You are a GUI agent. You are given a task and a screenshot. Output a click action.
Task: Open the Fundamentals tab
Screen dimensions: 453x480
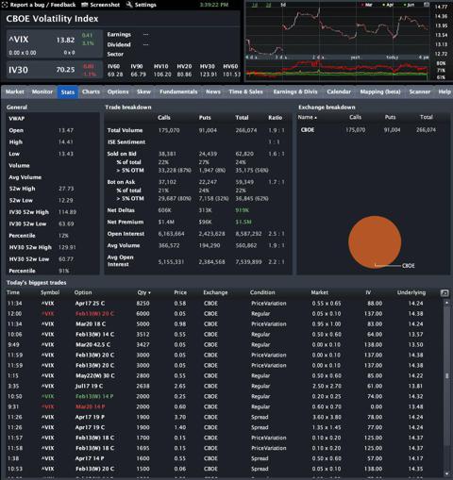pos(178,91)
